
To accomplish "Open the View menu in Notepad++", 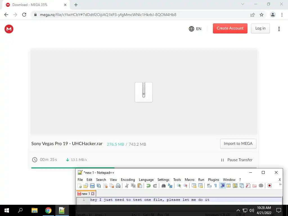I will pyautogui.click(x=113, y=180).
